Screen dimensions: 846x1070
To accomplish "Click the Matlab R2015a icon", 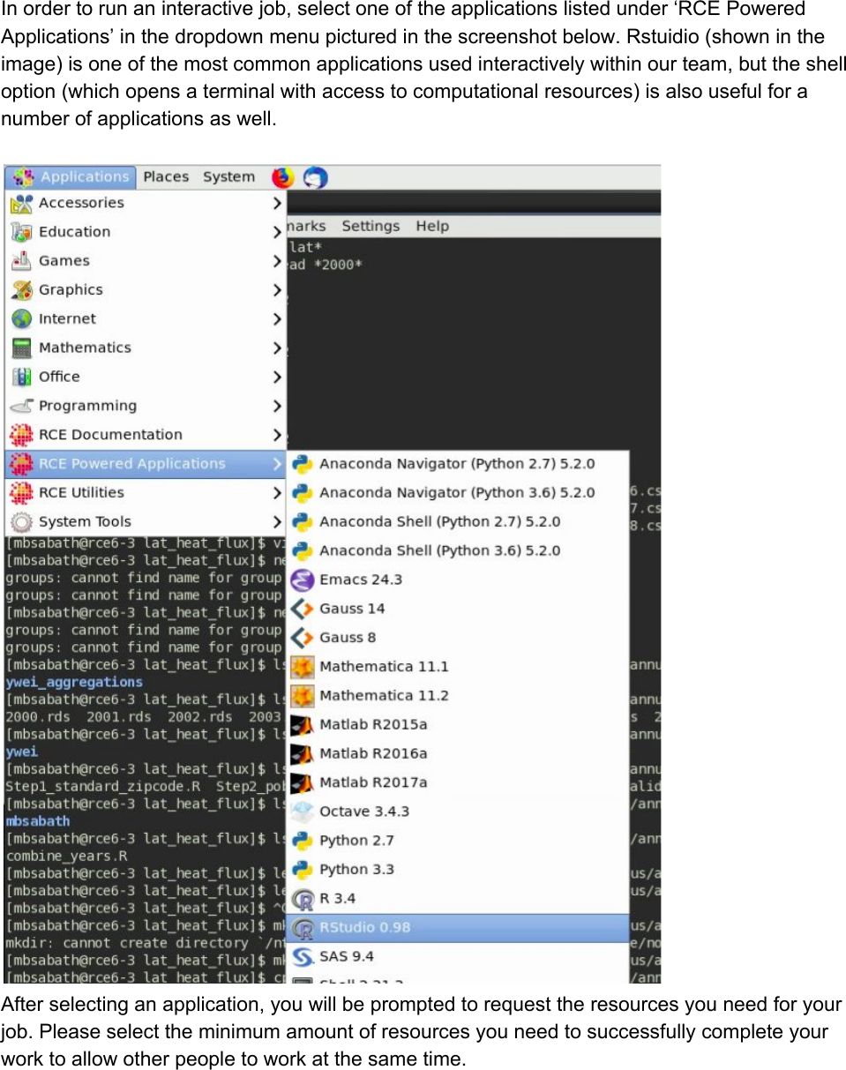I will click(303, 726).
